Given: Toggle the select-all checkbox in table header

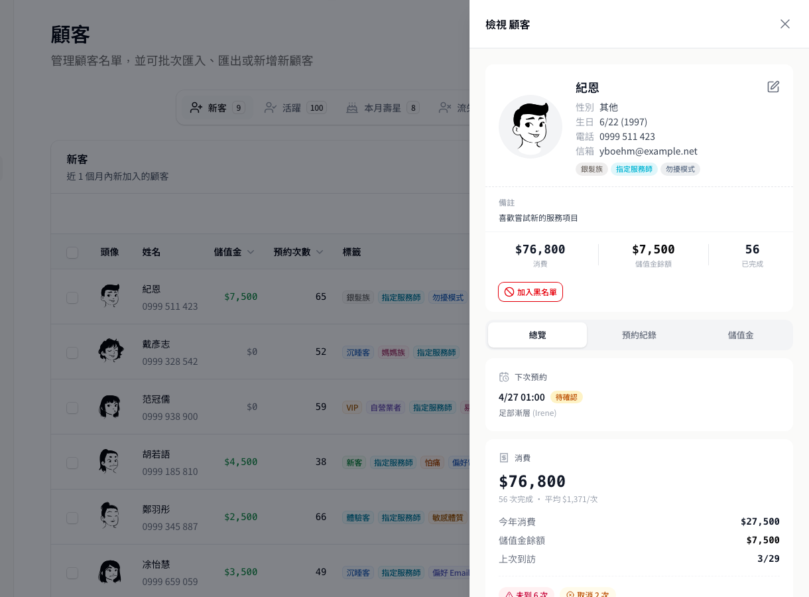Looking at the screenshot, I should (x=72, y=251).
